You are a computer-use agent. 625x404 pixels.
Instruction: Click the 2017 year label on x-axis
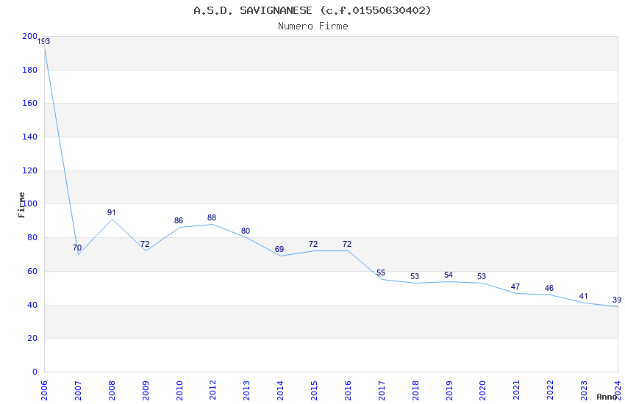click(x=382, y=391)
